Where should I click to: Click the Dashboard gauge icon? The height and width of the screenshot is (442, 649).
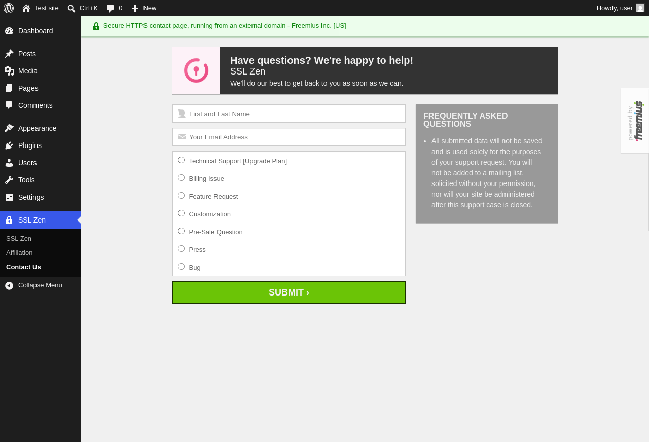pos(9,31)
